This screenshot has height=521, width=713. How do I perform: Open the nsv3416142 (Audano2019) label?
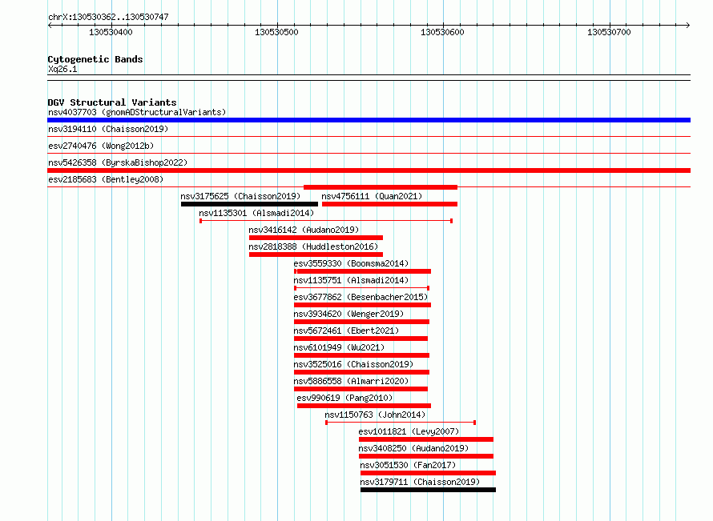304,230
